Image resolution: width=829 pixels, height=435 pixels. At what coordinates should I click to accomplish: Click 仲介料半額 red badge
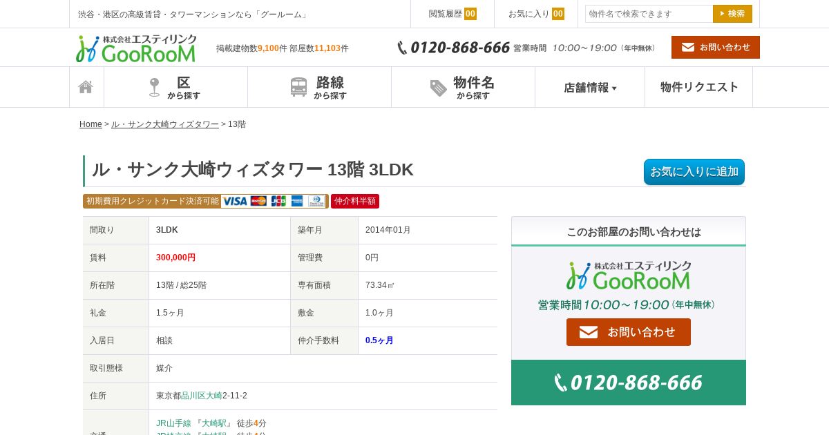(x=355, y=201)
